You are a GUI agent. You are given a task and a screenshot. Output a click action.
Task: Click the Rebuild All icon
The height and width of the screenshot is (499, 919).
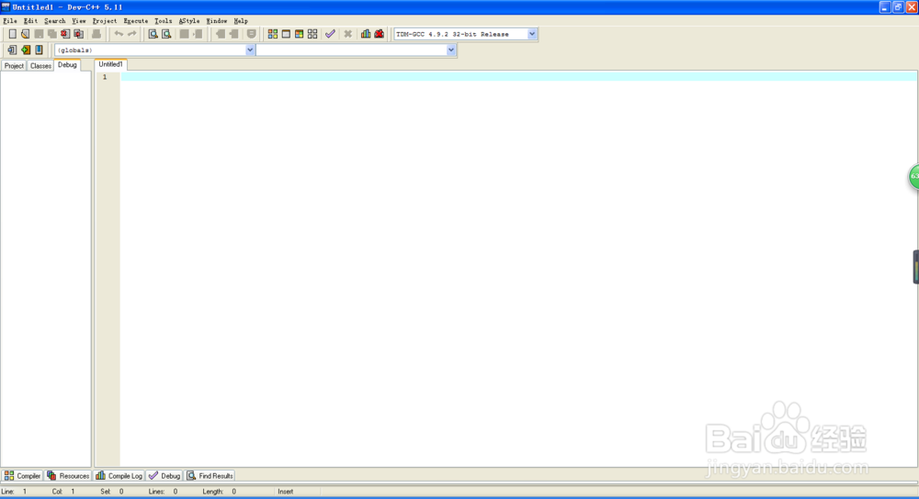(312, 34)
